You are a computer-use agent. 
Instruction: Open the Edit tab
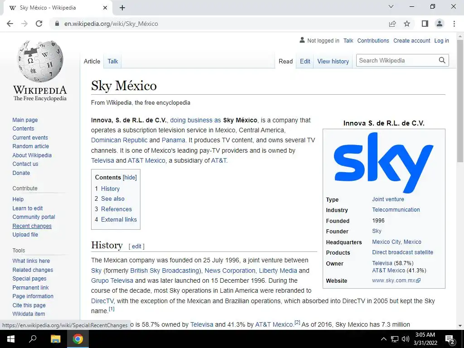pyautogui.click(x=305, y=61)
